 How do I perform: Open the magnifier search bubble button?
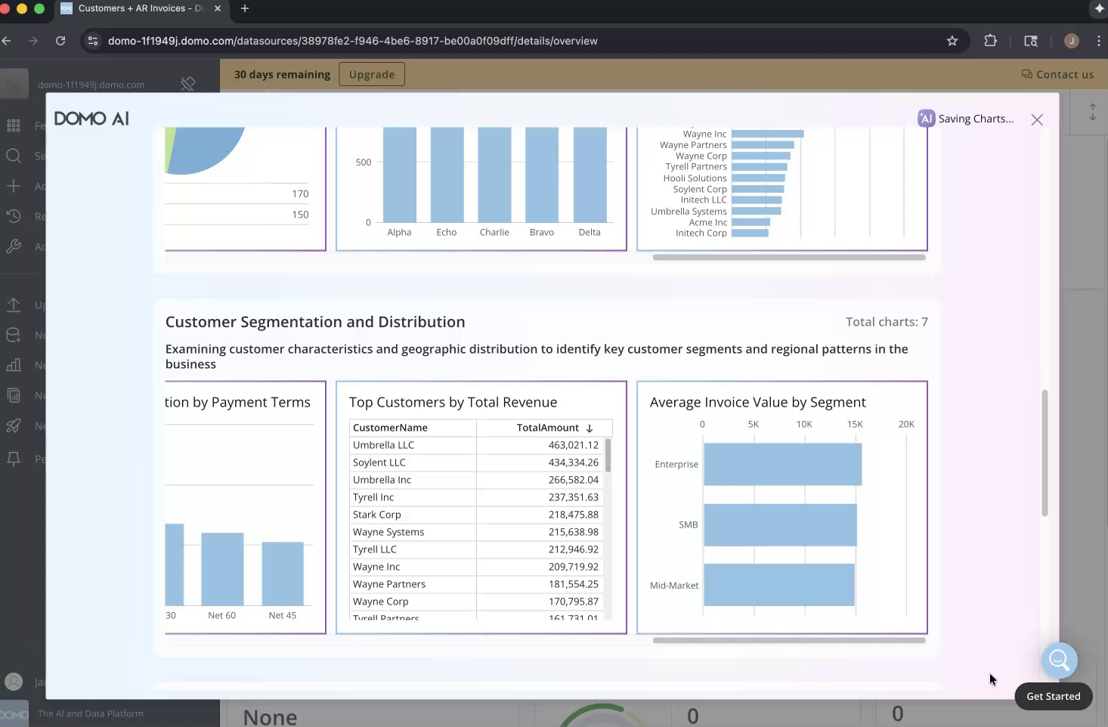click(1059, 660)
